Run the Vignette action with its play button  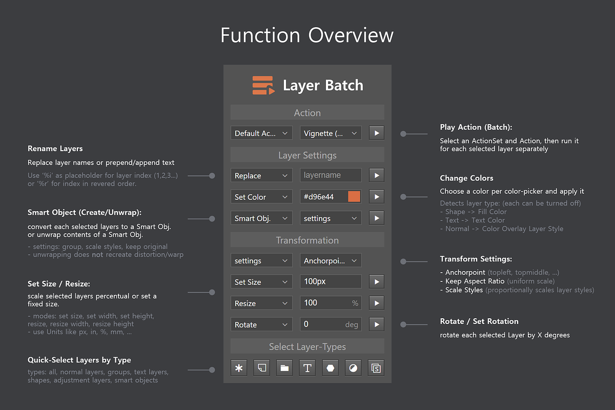click(x=376, y=132)
